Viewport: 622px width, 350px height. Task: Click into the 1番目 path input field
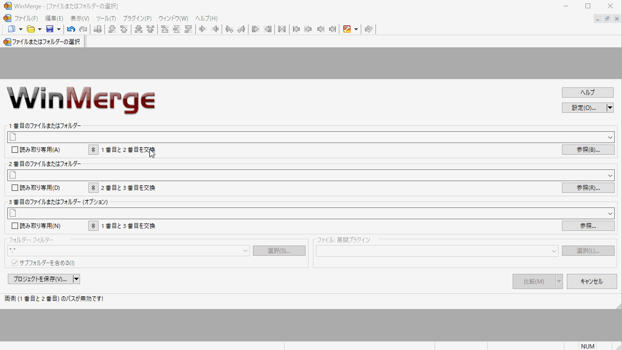pyautogui.click(x=311, y=137)
